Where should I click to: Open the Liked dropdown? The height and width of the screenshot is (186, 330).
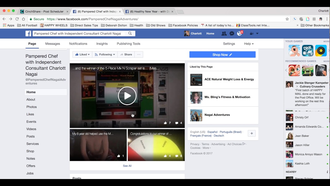point(82,55)
